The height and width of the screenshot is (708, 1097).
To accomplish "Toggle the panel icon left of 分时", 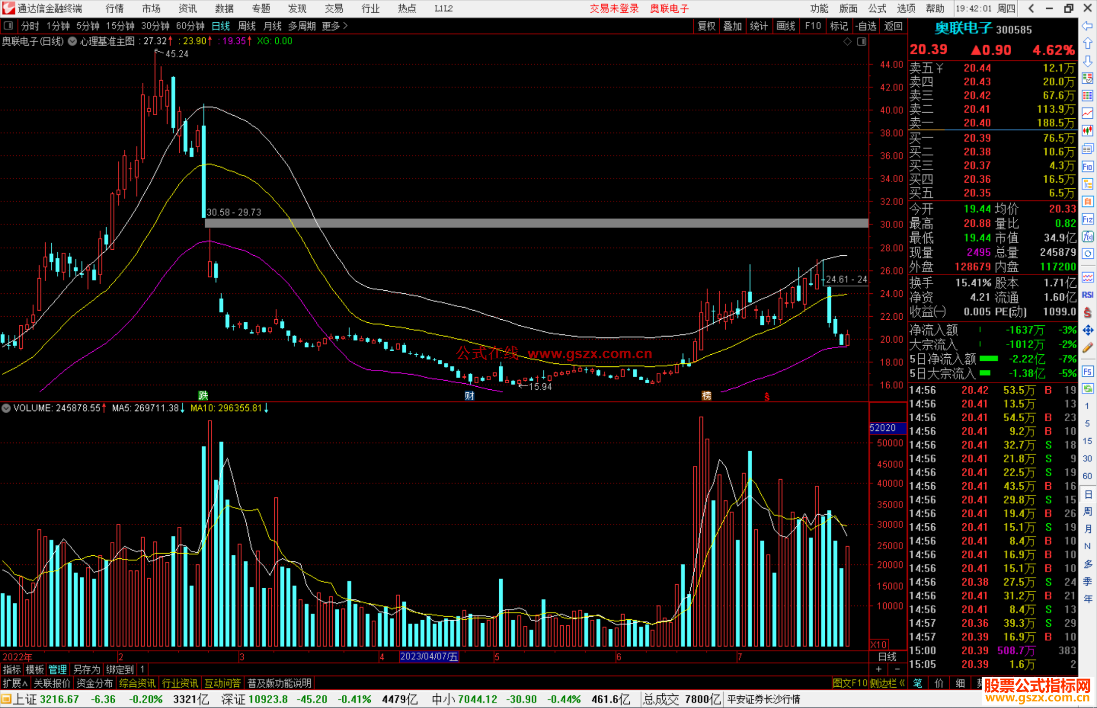I will coord(9,26).
